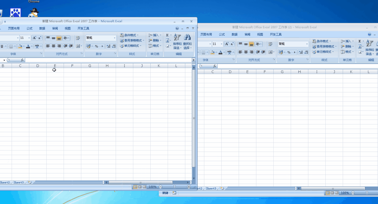The height and width of the screenshot is (204, 378).
Task: Click accounting number format in front window
Action: [89, 46]
